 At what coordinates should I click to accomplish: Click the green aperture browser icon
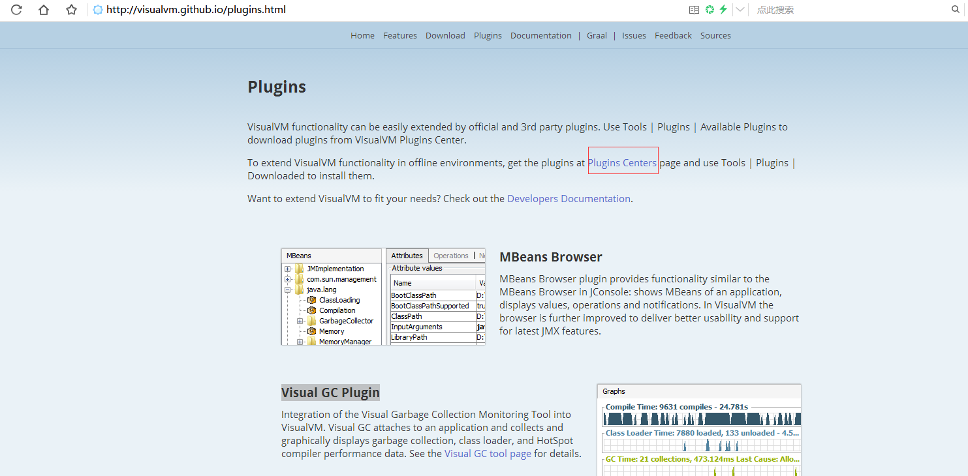[x=710, y=10]
